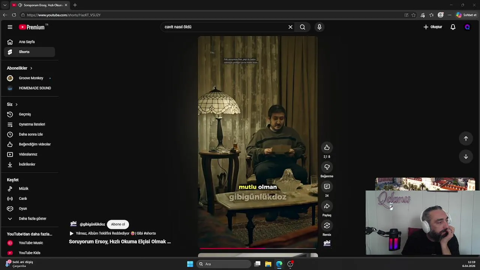Open linked video Yılmaz, Albüm Teklifini Reddediyor
This screenshot has width=480, height=270.
pos(112,233)
